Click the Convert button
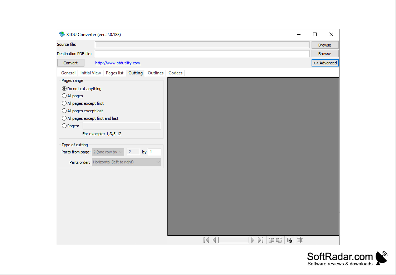Screen dimensions: 396x275 71,63
